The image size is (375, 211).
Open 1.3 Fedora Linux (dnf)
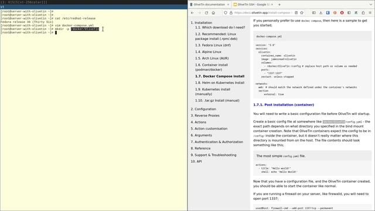click(x=213, y=45)
